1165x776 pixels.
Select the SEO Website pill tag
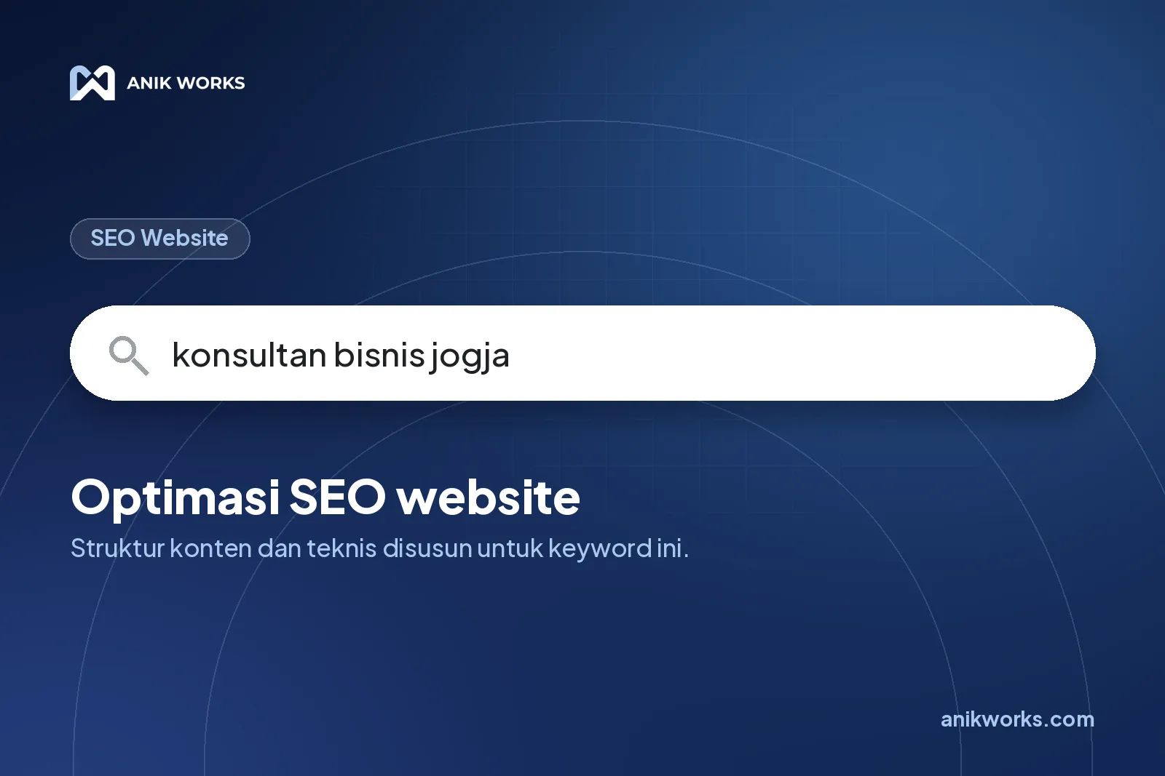pyautogui.click(x=160, y=239)
